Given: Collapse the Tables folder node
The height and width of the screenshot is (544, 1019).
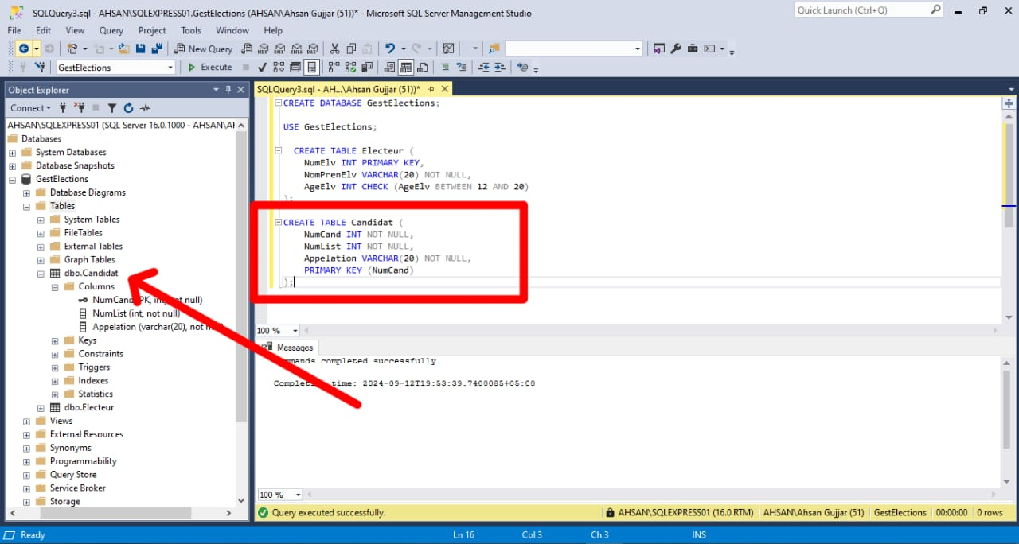Looking at the screenshot, I should point(27,206).
